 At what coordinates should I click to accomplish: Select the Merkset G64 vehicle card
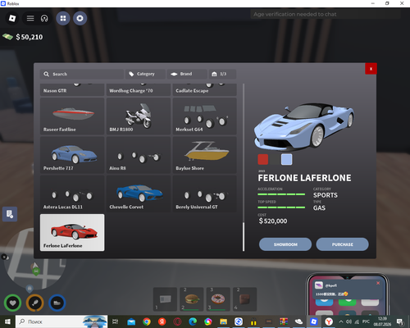click(x=204, y=116)
